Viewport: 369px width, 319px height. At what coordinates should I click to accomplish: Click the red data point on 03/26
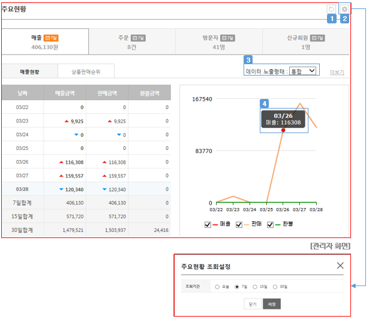(283, 130)
